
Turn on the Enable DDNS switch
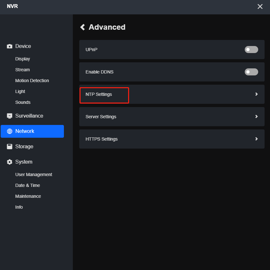point(251,72)
